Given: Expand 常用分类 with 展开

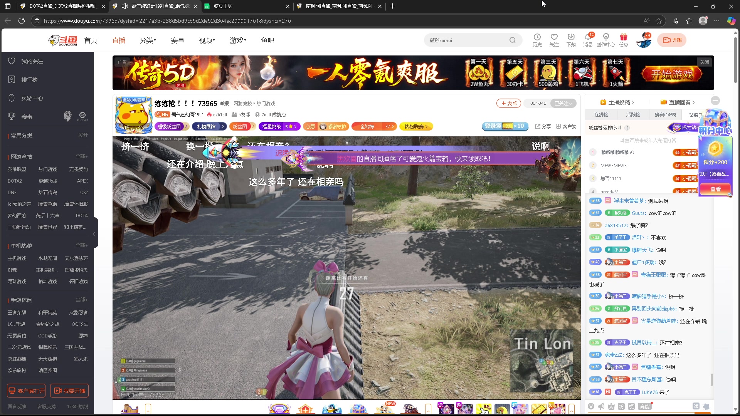Looking at the screenshot, I should [x=83, y=135].
